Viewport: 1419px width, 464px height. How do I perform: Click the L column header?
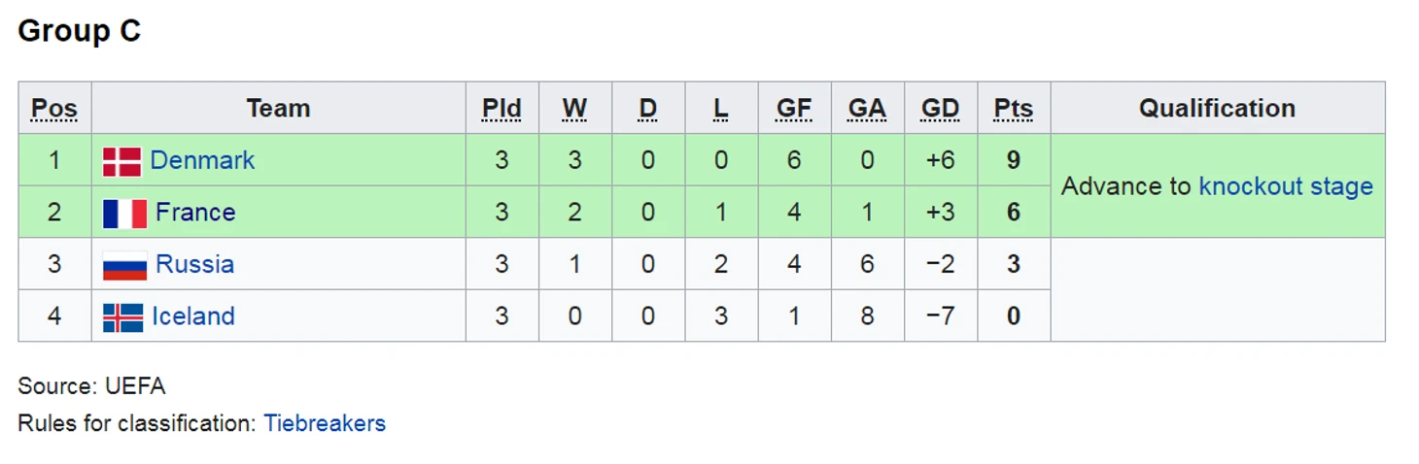(721, 109)
